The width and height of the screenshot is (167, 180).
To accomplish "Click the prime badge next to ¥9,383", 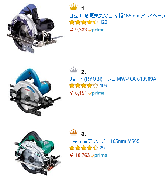I will pos(97,30).
